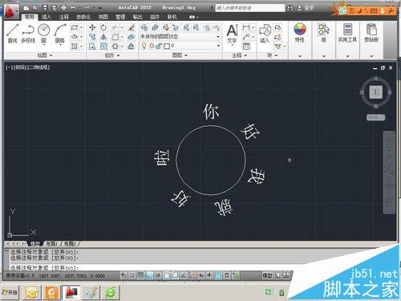Click the Model (模型) space button in status bar
The image size is (401, 301).
[x=267, y=275]
